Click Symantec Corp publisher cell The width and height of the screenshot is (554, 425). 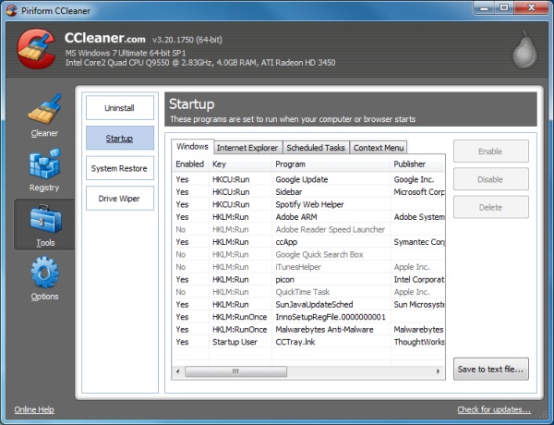point(419,242)
